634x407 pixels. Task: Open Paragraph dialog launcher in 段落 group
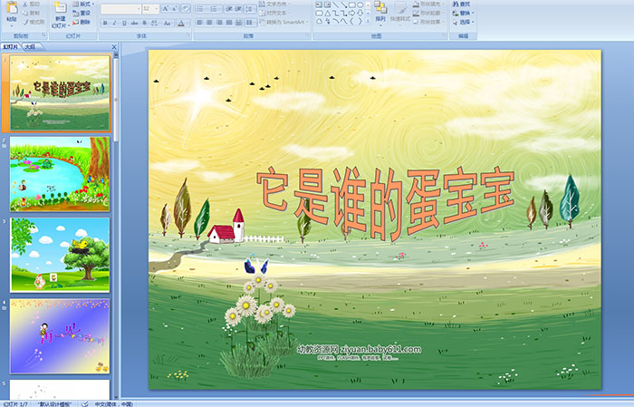pos(308,35)
